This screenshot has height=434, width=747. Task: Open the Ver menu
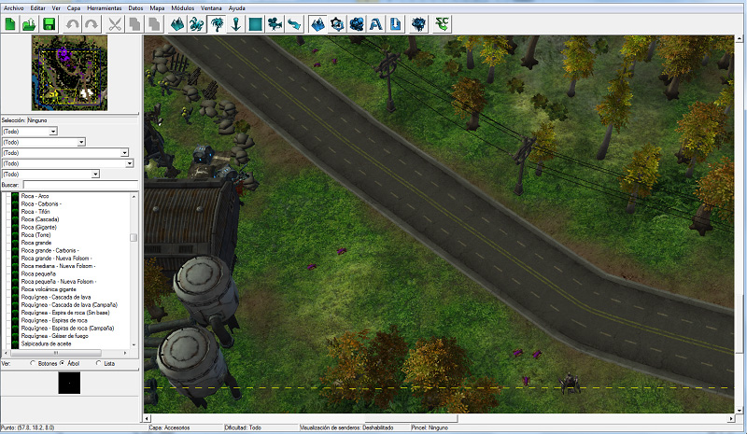click(56, 8)
